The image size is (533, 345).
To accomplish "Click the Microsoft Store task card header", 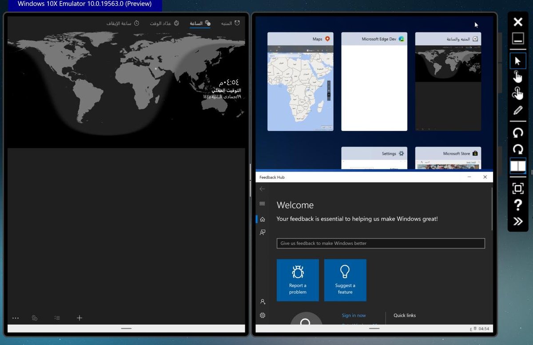I will click(448, 153).
